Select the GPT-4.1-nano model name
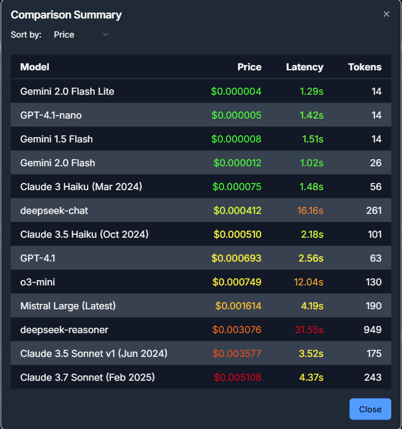 [x=51, y=115]
